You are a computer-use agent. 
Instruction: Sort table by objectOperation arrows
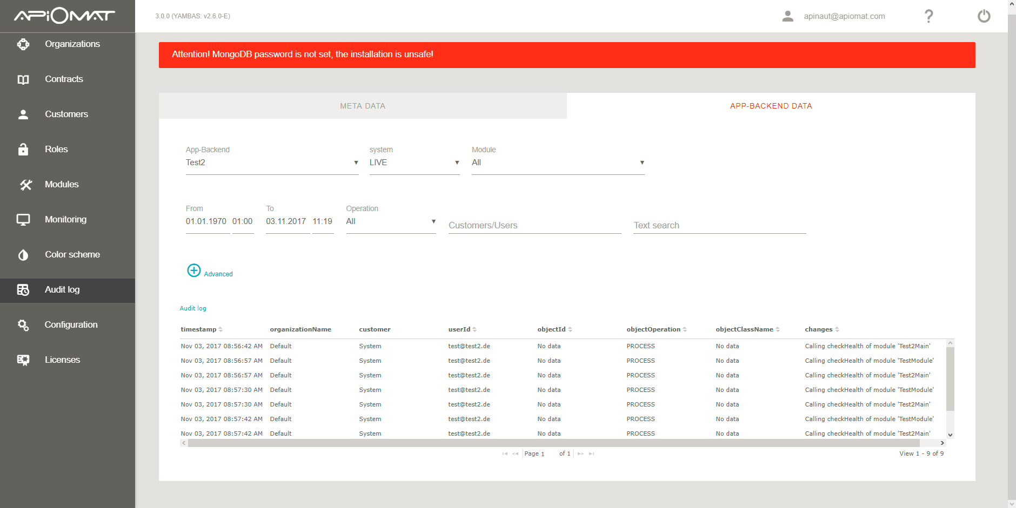coord(685,330)
